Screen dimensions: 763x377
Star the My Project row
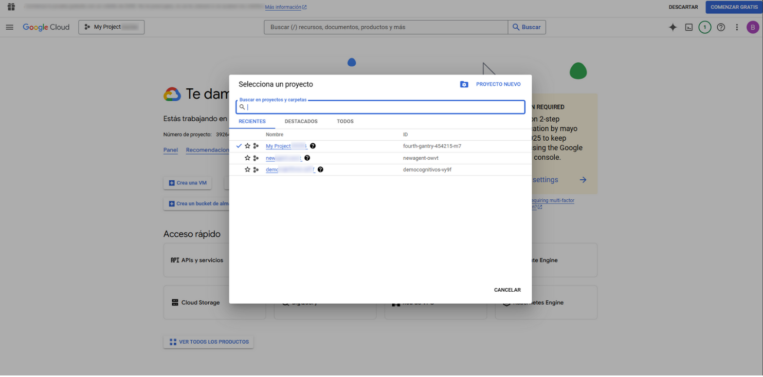[247, 146]
